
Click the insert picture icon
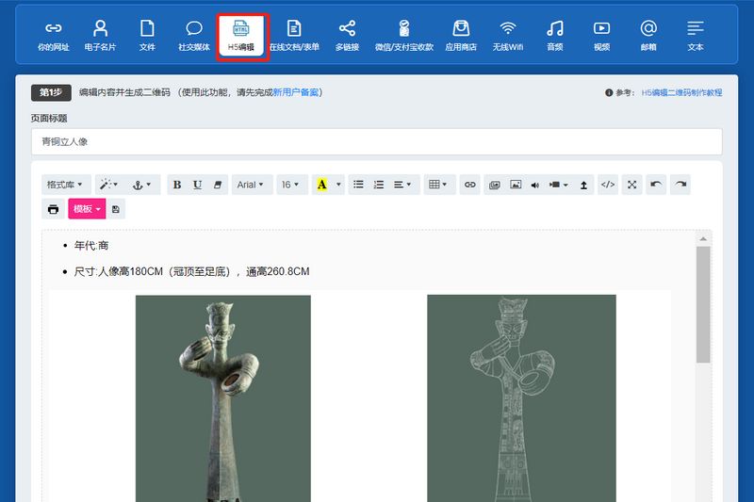pos(516,185)
